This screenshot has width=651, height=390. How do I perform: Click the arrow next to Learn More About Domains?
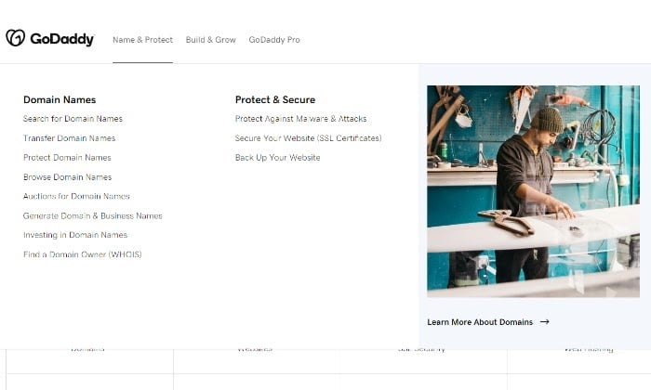point(544,322)
